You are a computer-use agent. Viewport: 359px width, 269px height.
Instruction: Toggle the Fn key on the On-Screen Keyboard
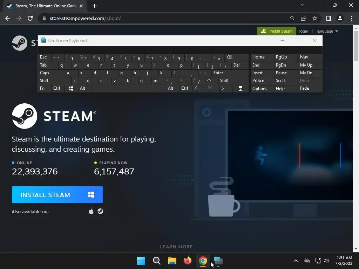pyautogui.click(x=45, y=88)
